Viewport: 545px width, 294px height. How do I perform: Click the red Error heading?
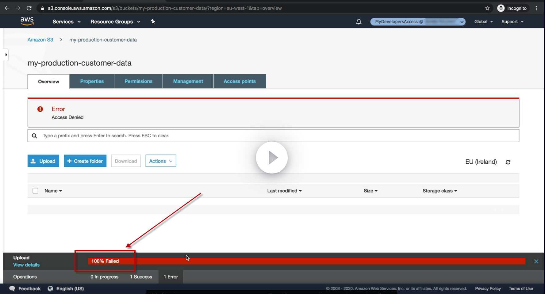tap(58, 109)
